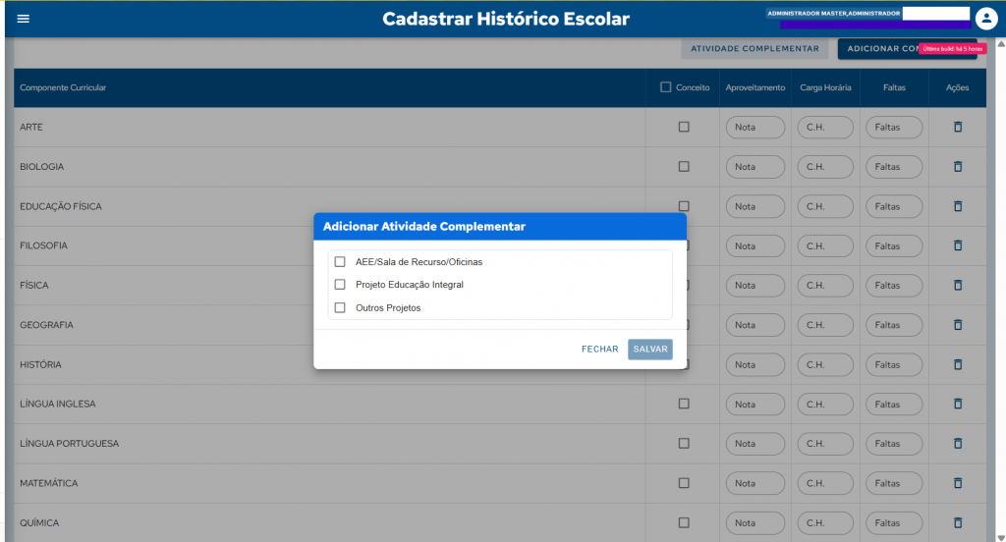Click trash icon for QUÍMICA row

point(958,522)
